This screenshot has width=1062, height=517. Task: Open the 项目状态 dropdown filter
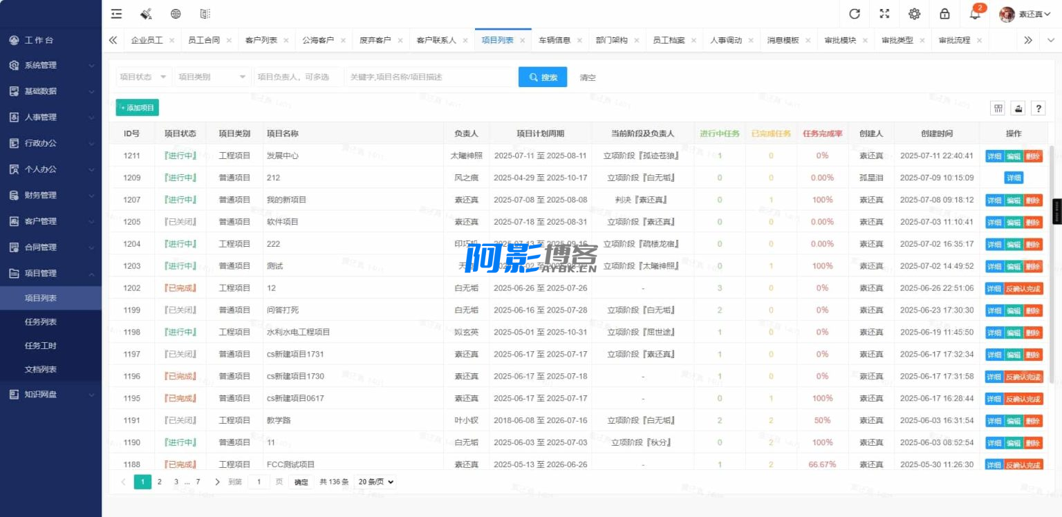coord(144,77)
